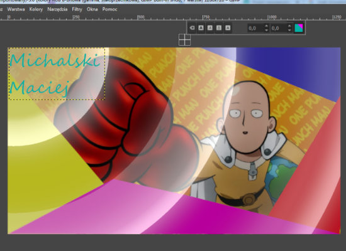
Task: Decrease the kerning value with the down arrow
Action: coord(289,30)
